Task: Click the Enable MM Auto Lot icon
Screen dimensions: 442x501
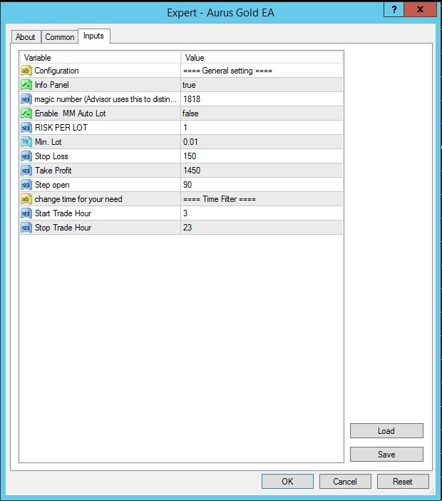Action: coord(26,113)
